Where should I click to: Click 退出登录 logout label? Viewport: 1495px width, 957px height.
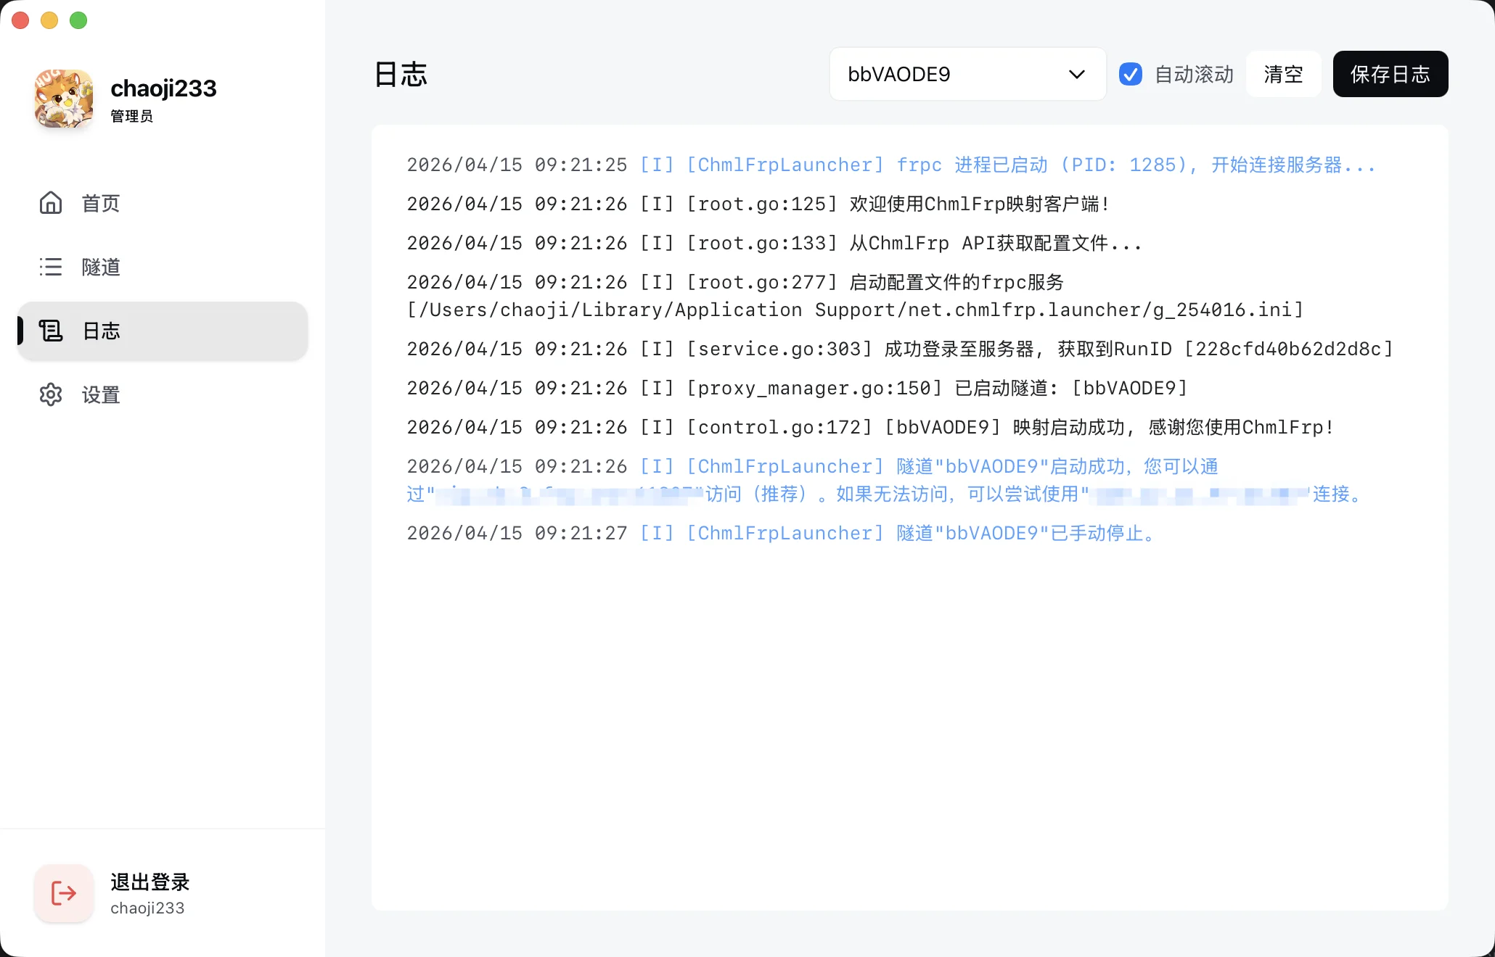(149, 882)
